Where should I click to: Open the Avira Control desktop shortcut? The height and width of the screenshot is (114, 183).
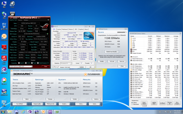coord(4,60)
